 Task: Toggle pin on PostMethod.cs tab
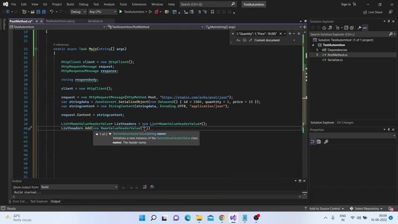[37, 21]
